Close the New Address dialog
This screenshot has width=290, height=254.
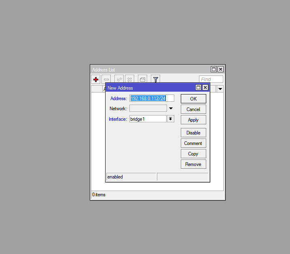pos(205,88)
